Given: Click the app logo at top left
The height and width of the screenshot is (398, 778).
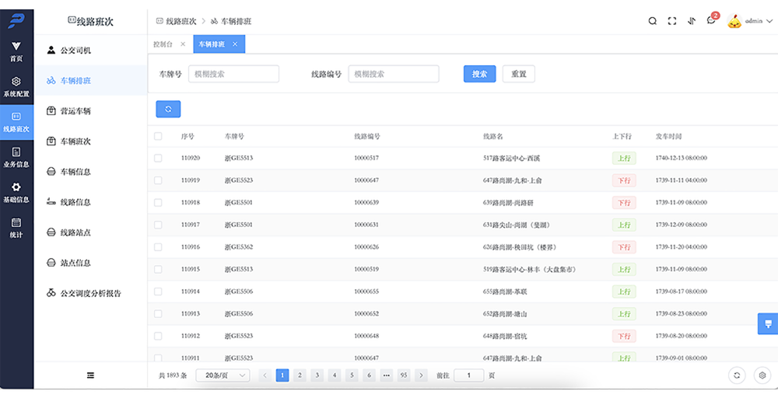Looking at the screenshot, I should pyautogui.click(x=16, y=20).
